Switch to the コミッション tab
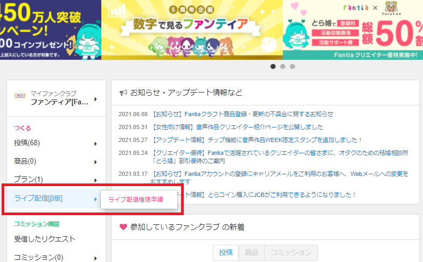This screenshot has height=262, width=423. point(291,252)
